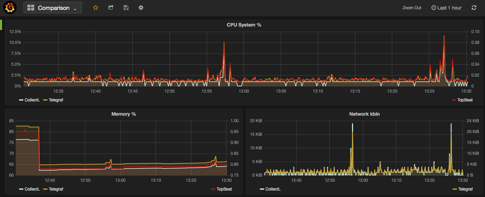Toggle CollectL series in Network kbin legend
The width and height of the screenshot is (485, 197).
coord(273,189)
